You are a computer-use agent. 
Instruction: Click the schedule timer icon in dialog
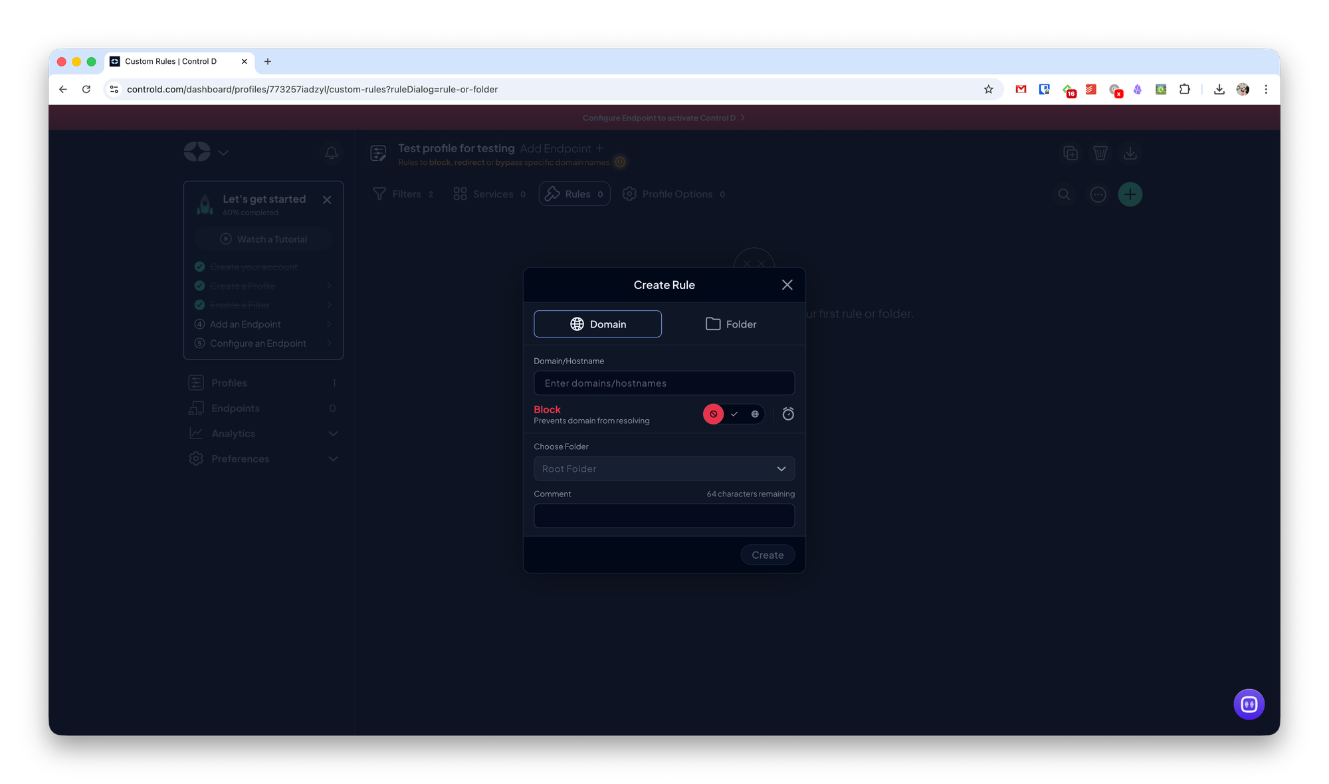788,414
